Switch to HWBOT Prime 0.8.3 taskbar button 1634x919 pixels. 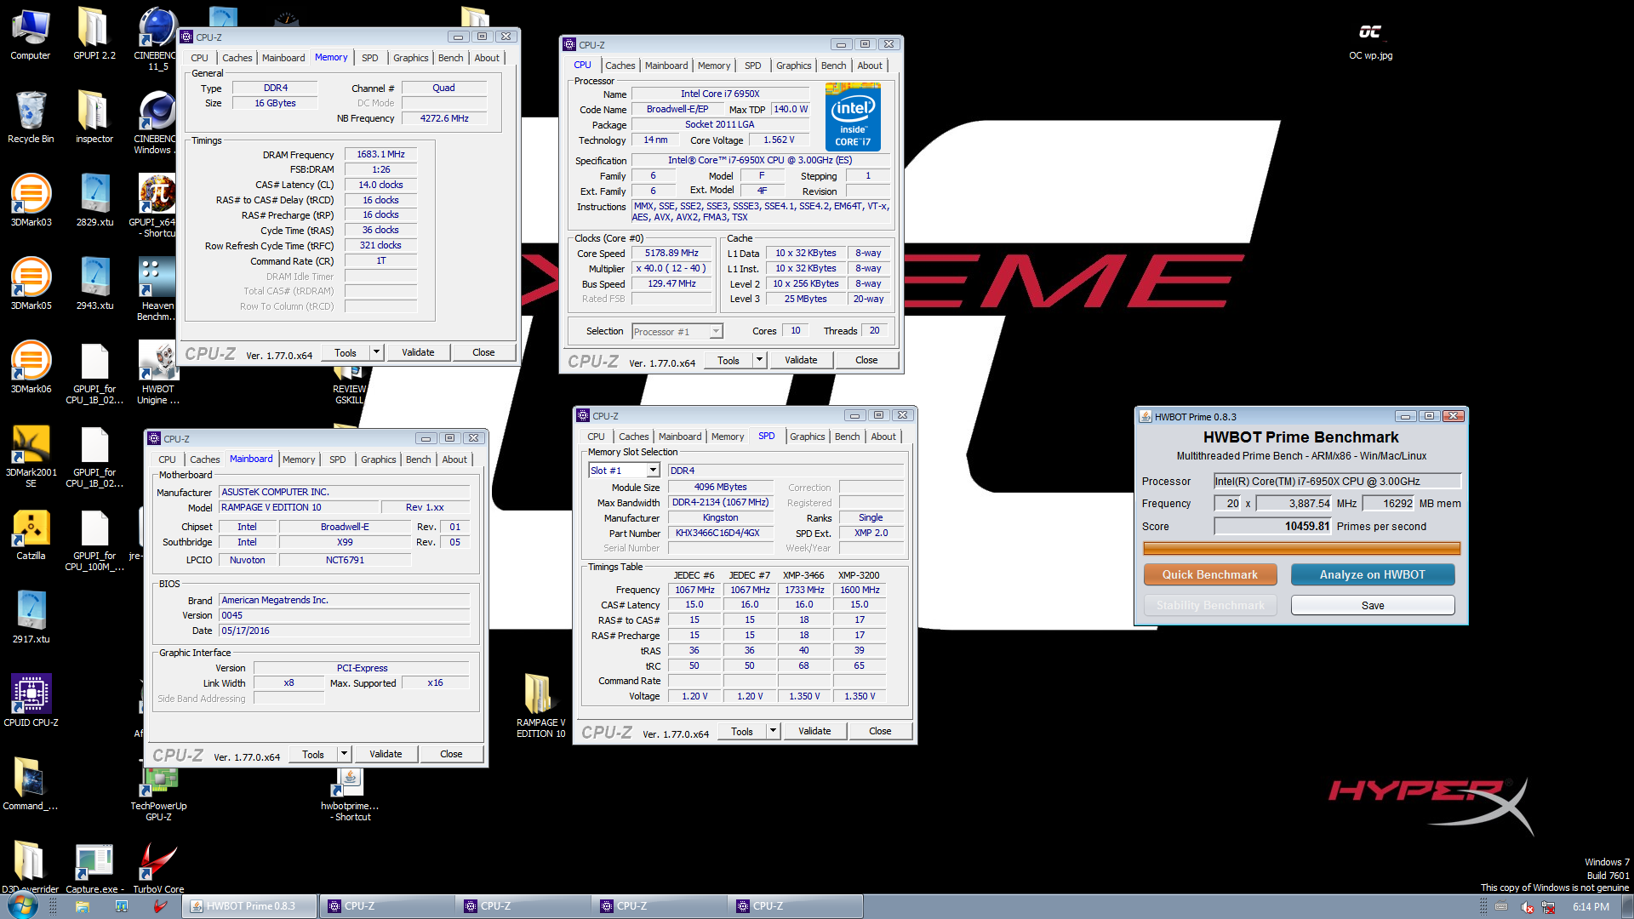click(250, 906)
